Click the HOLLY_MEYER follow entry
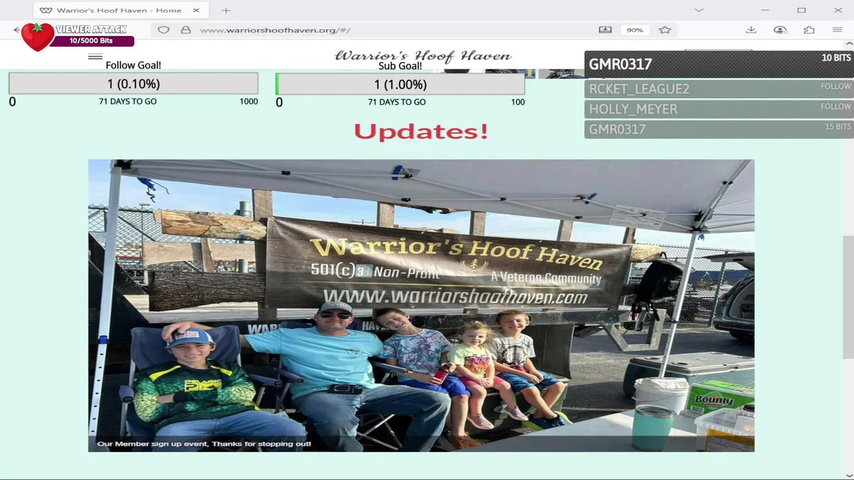 719,109
